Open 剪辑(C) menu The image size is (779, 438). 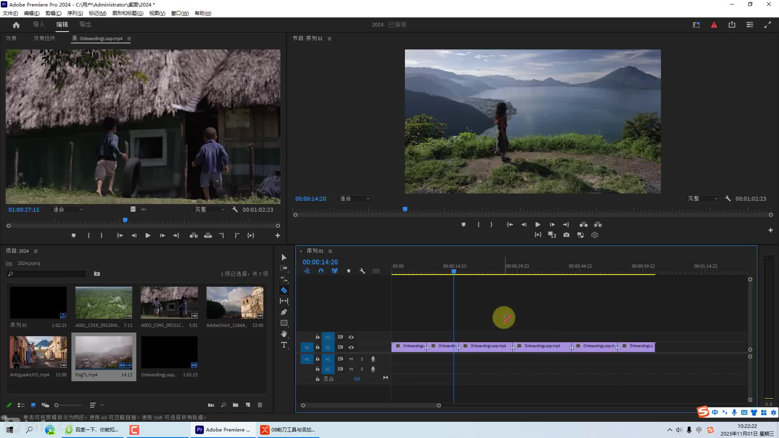pos(54,13)
